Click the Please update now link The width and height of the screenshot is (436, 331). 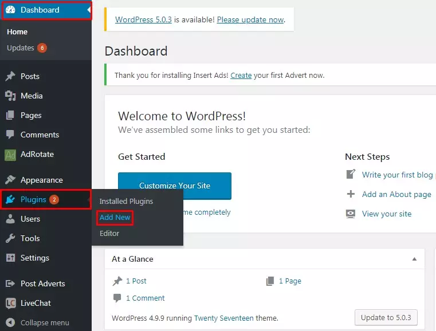click(250, 19)
